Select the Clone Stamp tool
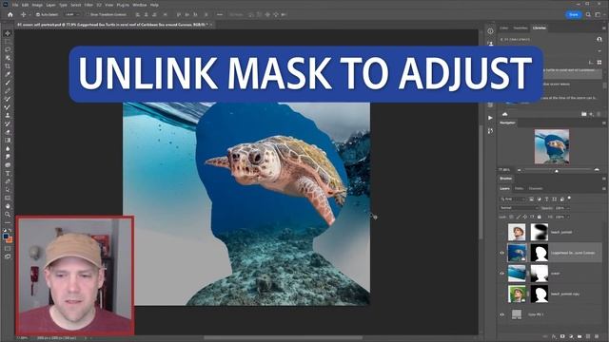 tap(8, 115)
